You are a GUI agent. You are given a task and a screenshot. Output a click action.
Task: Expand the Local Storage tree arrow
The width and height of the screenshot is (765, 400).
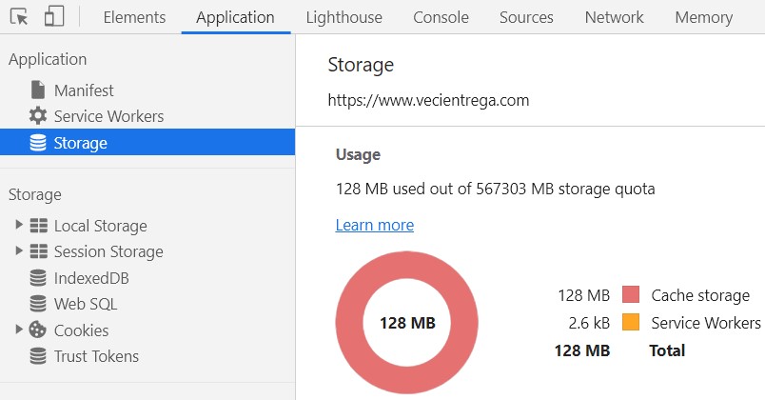pos(18,226)
